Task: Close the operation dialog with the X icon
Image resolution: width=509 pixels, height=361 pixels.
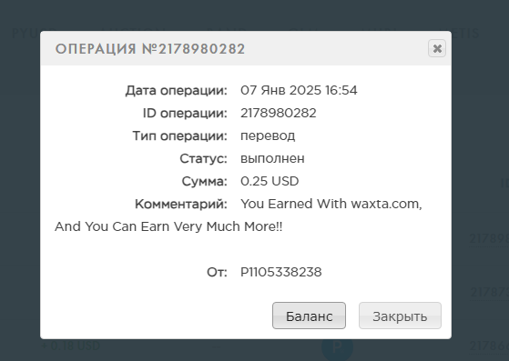Action: [436, 48]
